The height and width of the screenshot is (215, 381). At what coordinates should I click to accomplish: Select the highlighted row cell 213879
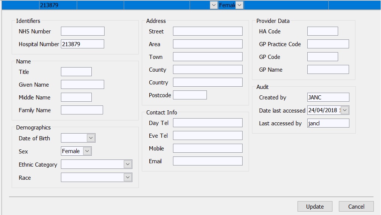click(58, 5)
